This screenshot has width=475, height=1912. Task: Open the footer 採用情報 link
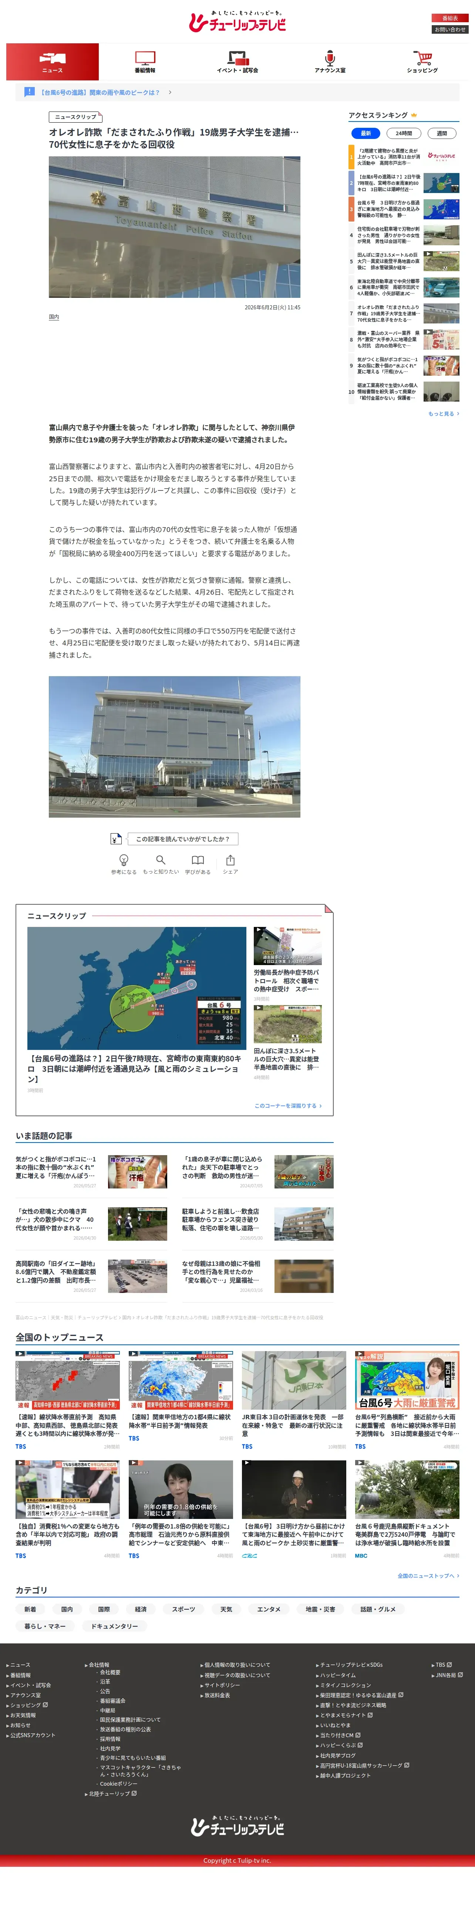(110, 1738)
